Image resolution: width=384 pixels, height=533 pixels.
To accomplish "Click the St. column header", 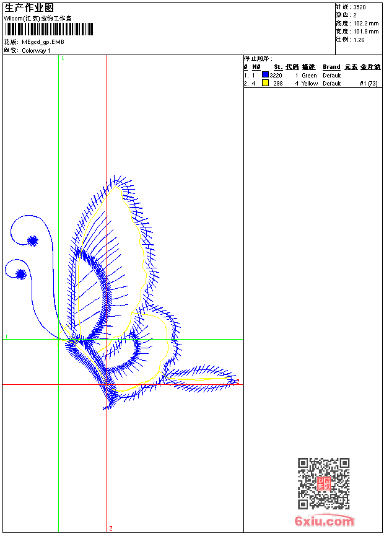I will pos(278,67).
